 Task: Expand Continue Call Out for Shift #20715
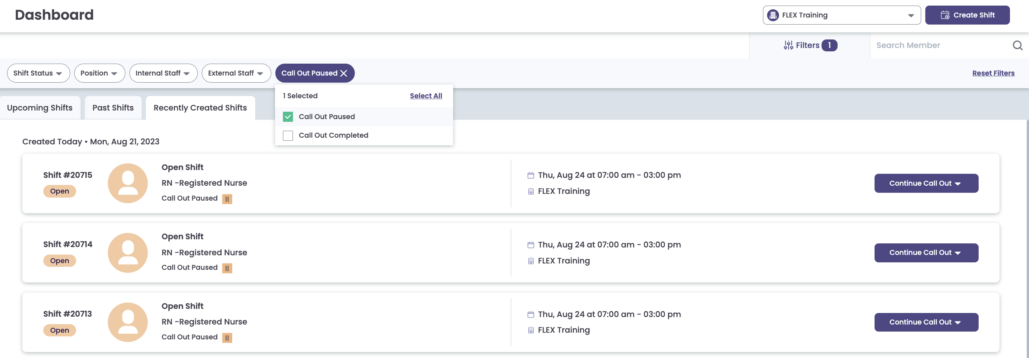(926, 183)
